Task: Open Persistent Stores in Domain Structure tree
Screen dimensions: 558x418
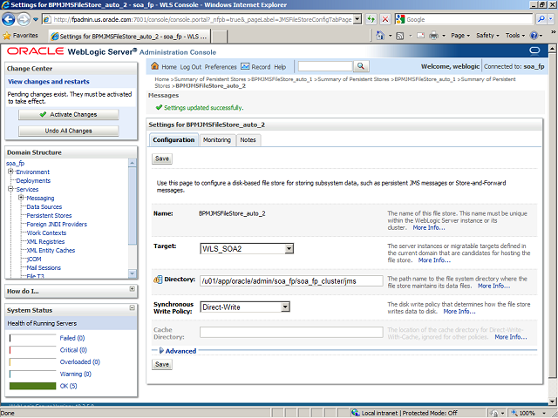Action: coord(49,215)
